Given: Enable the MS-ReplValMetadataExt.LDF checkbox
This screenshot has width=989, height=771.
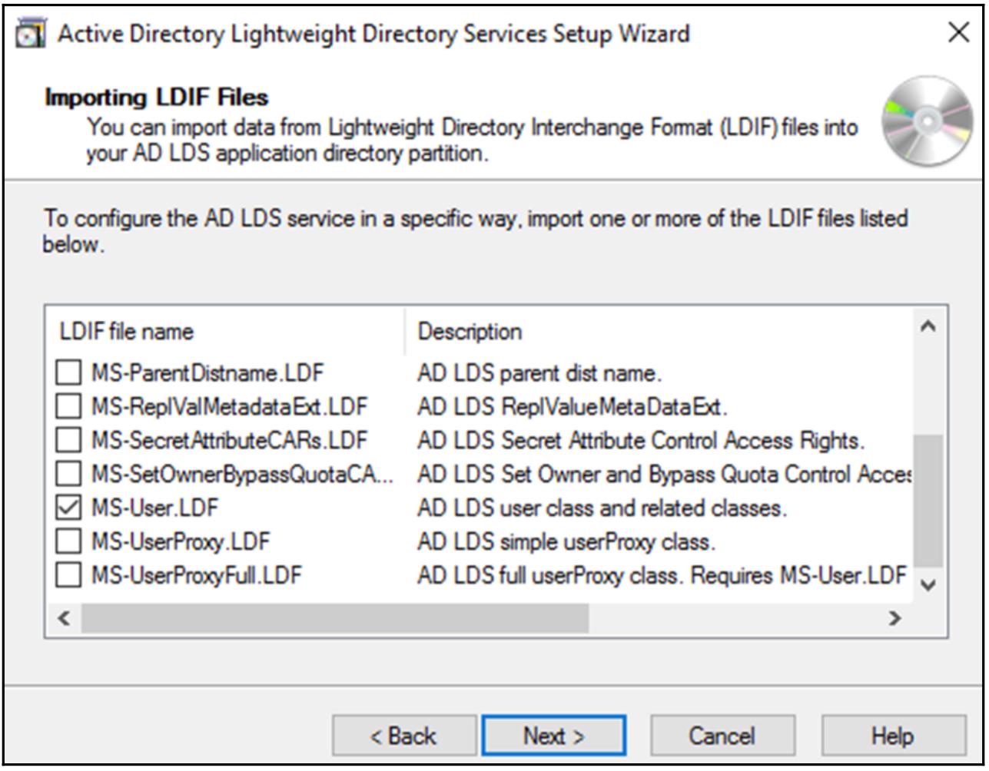Looking at the screenshot, I should pyautogui.click(x=68, y=406).
